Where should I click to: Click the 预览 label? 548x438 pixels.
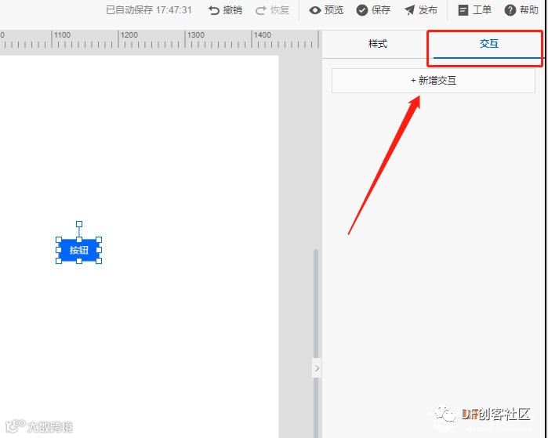334,10
